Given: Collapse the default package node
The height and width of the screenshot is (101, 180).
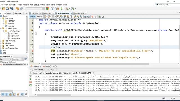Looking at the screenshot, I should (3, 31).
